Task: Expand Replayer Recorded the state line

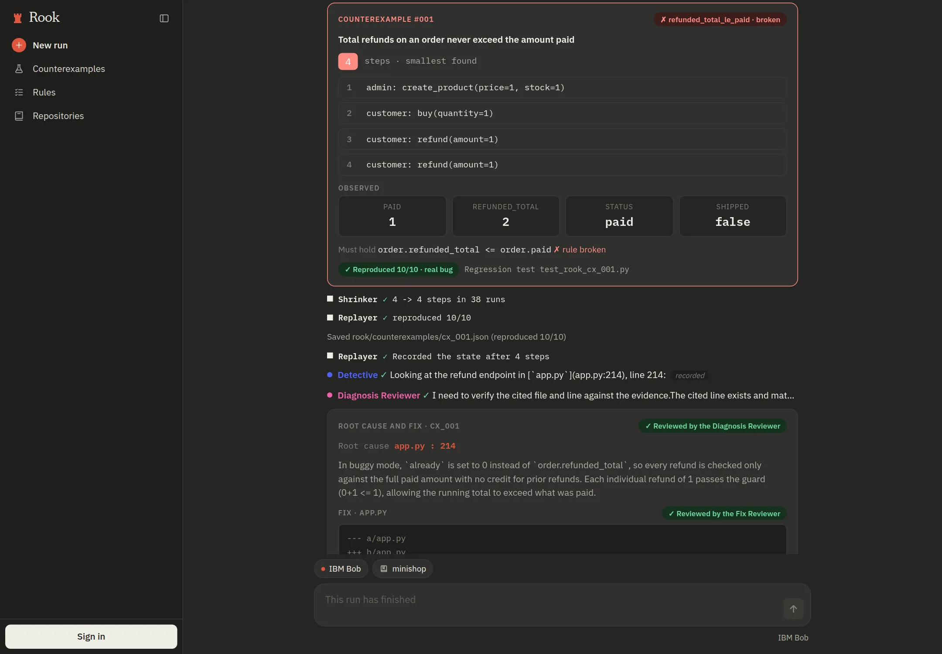Action: [x=438, y=357]
